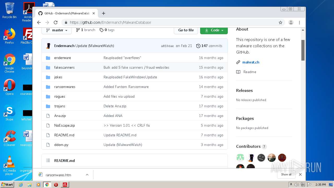
Task: Open Internet Explorer from the taskbar
Action: 21,185
